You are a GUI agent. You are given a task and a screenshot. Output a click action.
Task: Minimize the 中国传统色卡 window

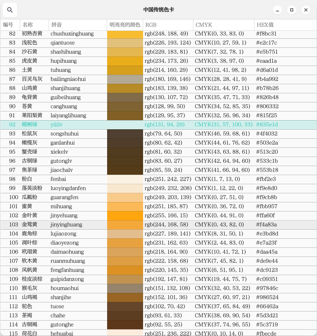pyautogui.click(x=277, y=10)
